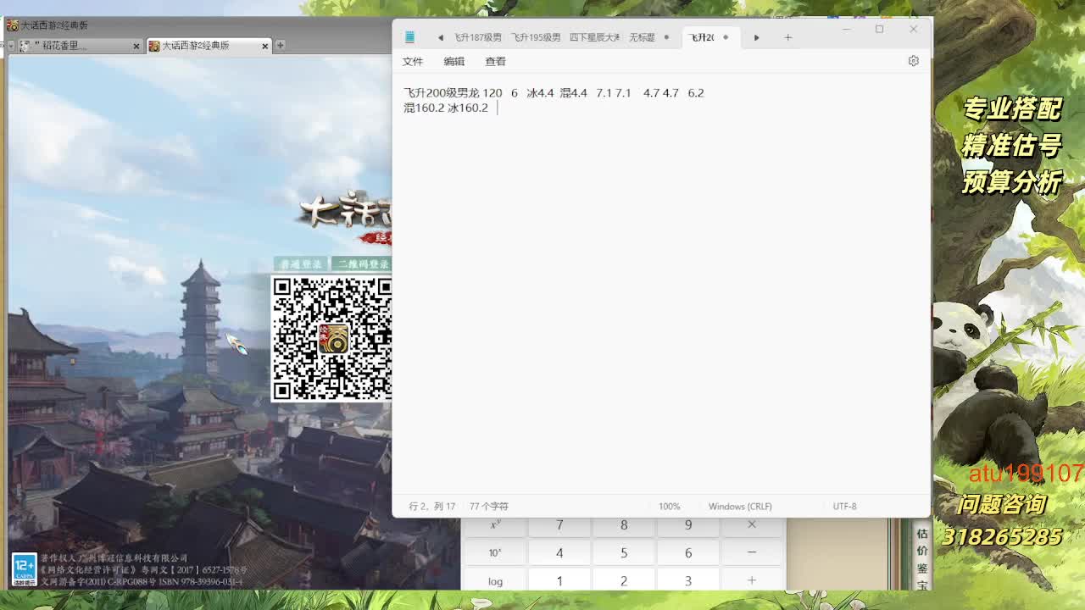
Task: Click the 77 个字符 count in status bar
Action: (489, 506)
